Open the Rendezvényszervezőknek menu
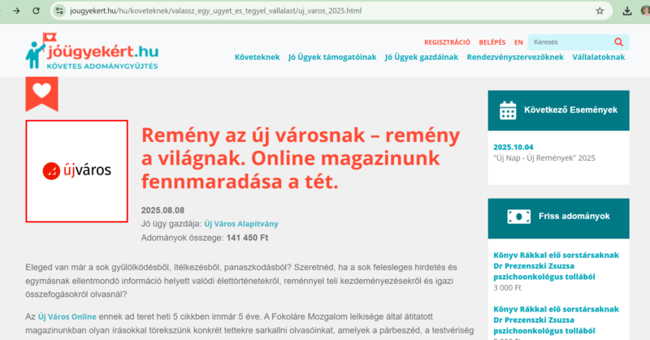The width and height of the screenshot is (650, 340). [x=515, y=57]
